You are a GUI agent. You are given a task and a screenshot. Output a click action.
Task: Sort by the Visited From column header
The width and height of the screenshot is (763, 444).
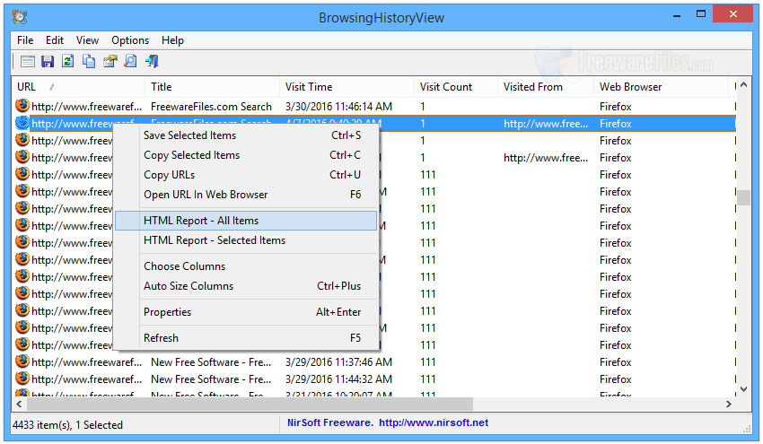point(546,87)
